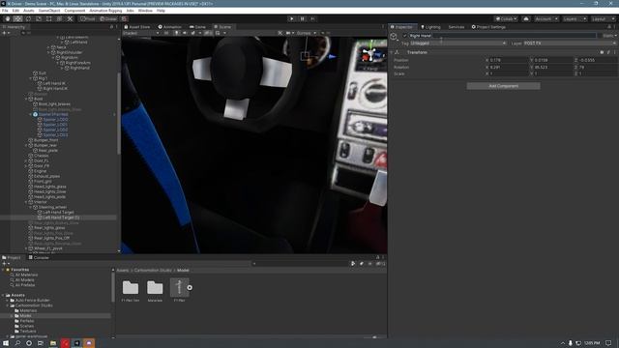
Task: Open the F1 Pilot Tom folder in Project
Action: click(131, 290)
